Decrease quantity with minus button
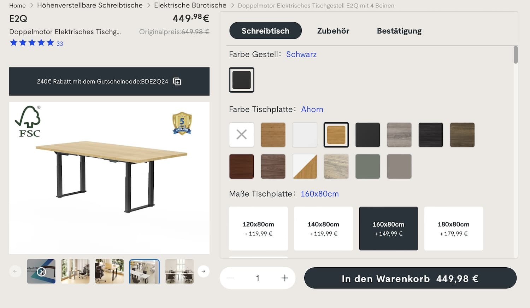The width and height of the screenshot is (530, 308). [230, 278]
